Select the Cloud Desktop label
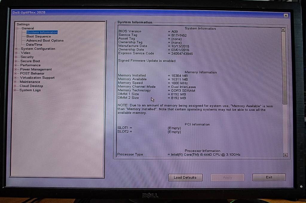306x203 pixels. (31, 86)
